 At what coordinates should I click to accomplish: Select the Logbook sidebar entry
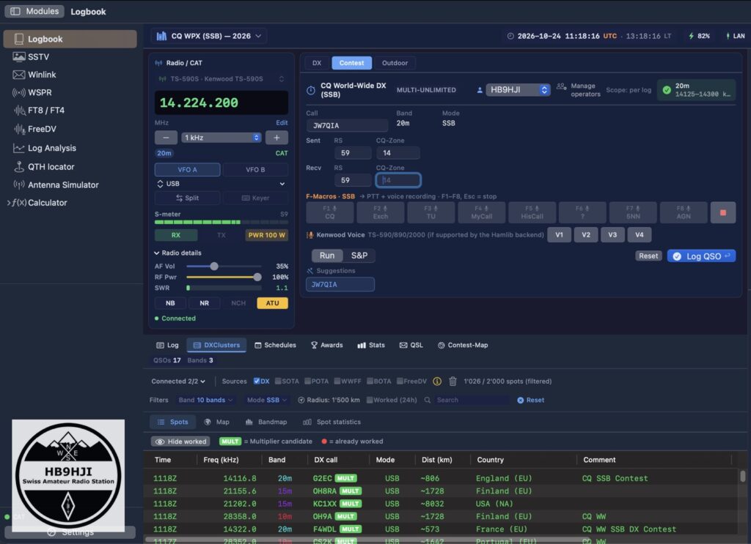coord(70,40)
